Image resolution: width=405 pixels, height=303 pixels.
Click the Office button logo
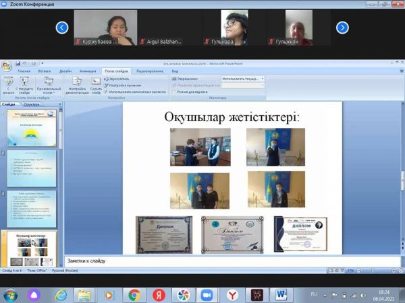(6, 66)
